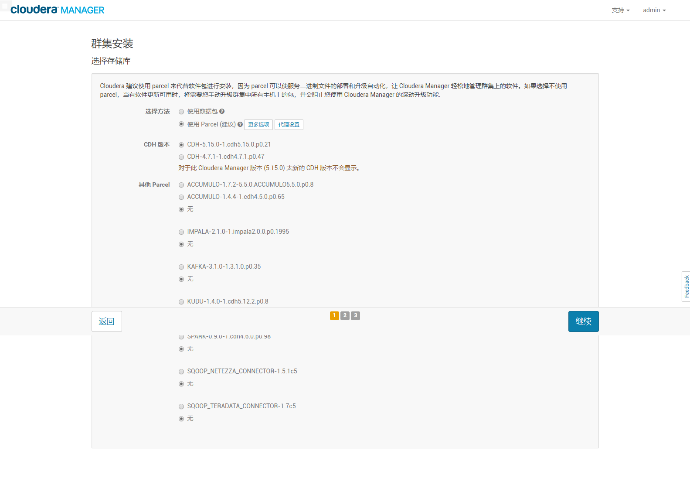690x485 pixels.
Task: Choose CDH-4.7.1-1.cdh4.7.1.p0.47 version
Action: [x=181, y=157]
